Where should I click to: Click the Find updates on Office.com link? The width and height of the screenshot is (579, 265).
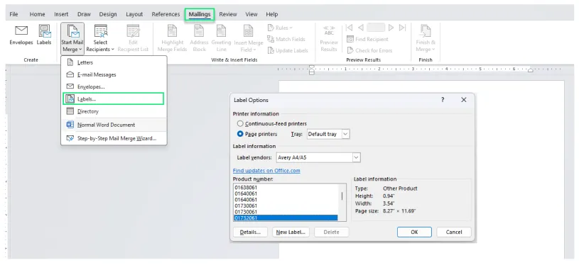[266, 171]
